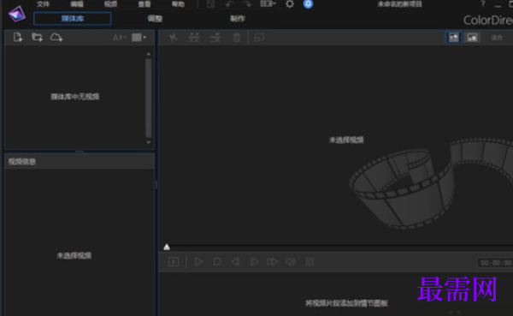Click the undo arrow icon
Image resolution: width=513 pixels, height=316 pixels.
pos(229,4)
